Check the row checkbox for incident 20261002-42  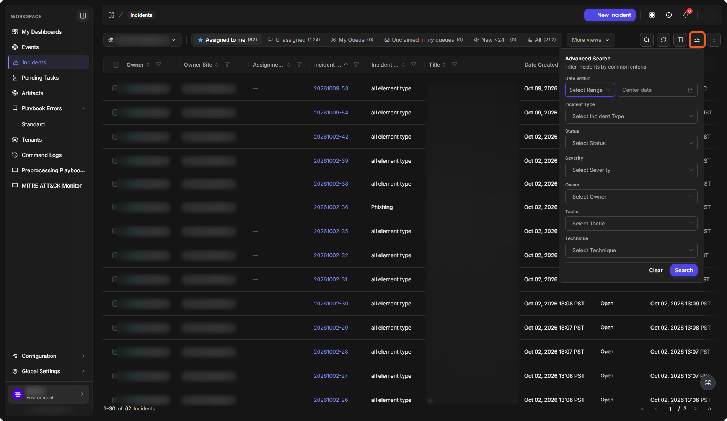coord(115,137)
